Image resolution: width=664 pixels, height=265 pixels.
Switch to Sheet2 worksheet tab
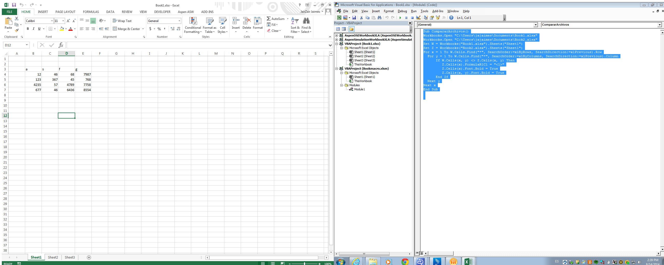[53, 257]
